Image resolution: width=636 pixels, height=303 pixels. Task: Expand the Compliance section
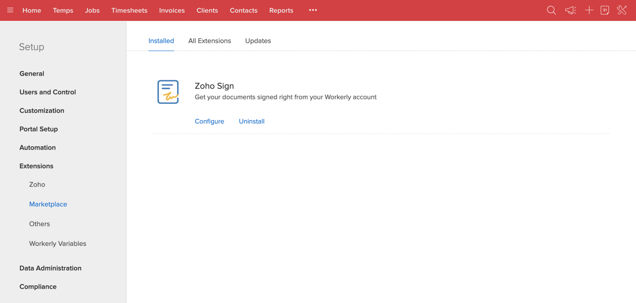(38, 287)
